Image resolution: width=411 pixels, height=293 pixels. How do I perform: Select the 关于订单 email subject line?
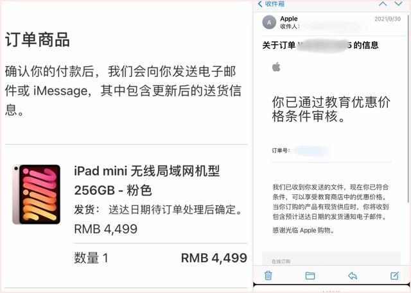[320, 46]
